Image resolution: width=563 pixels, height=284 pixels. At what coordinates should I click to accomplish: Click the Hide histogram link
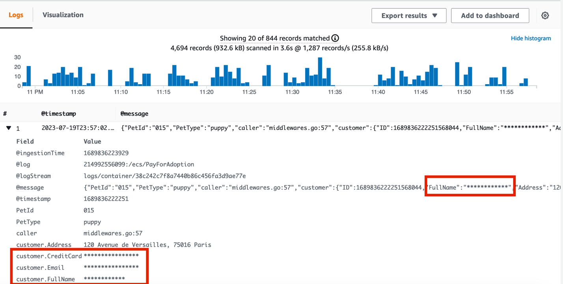pyautogui.click(x=531, y=38)
